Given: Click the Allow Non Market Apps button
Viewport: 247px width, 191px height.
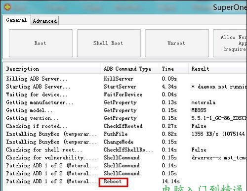Looking at the screenshot, I should [230, 43].
